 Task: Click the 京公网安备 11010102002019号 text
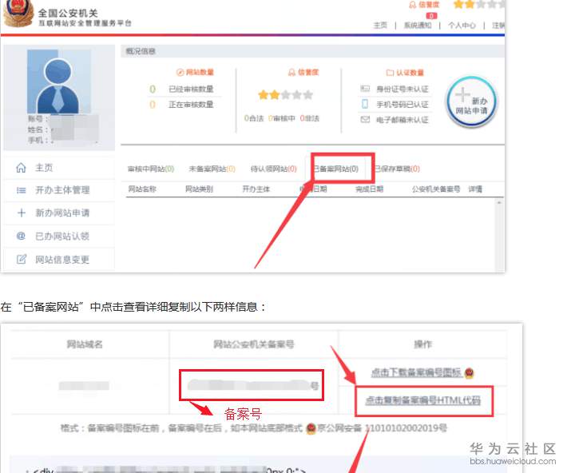pos(382,428)
